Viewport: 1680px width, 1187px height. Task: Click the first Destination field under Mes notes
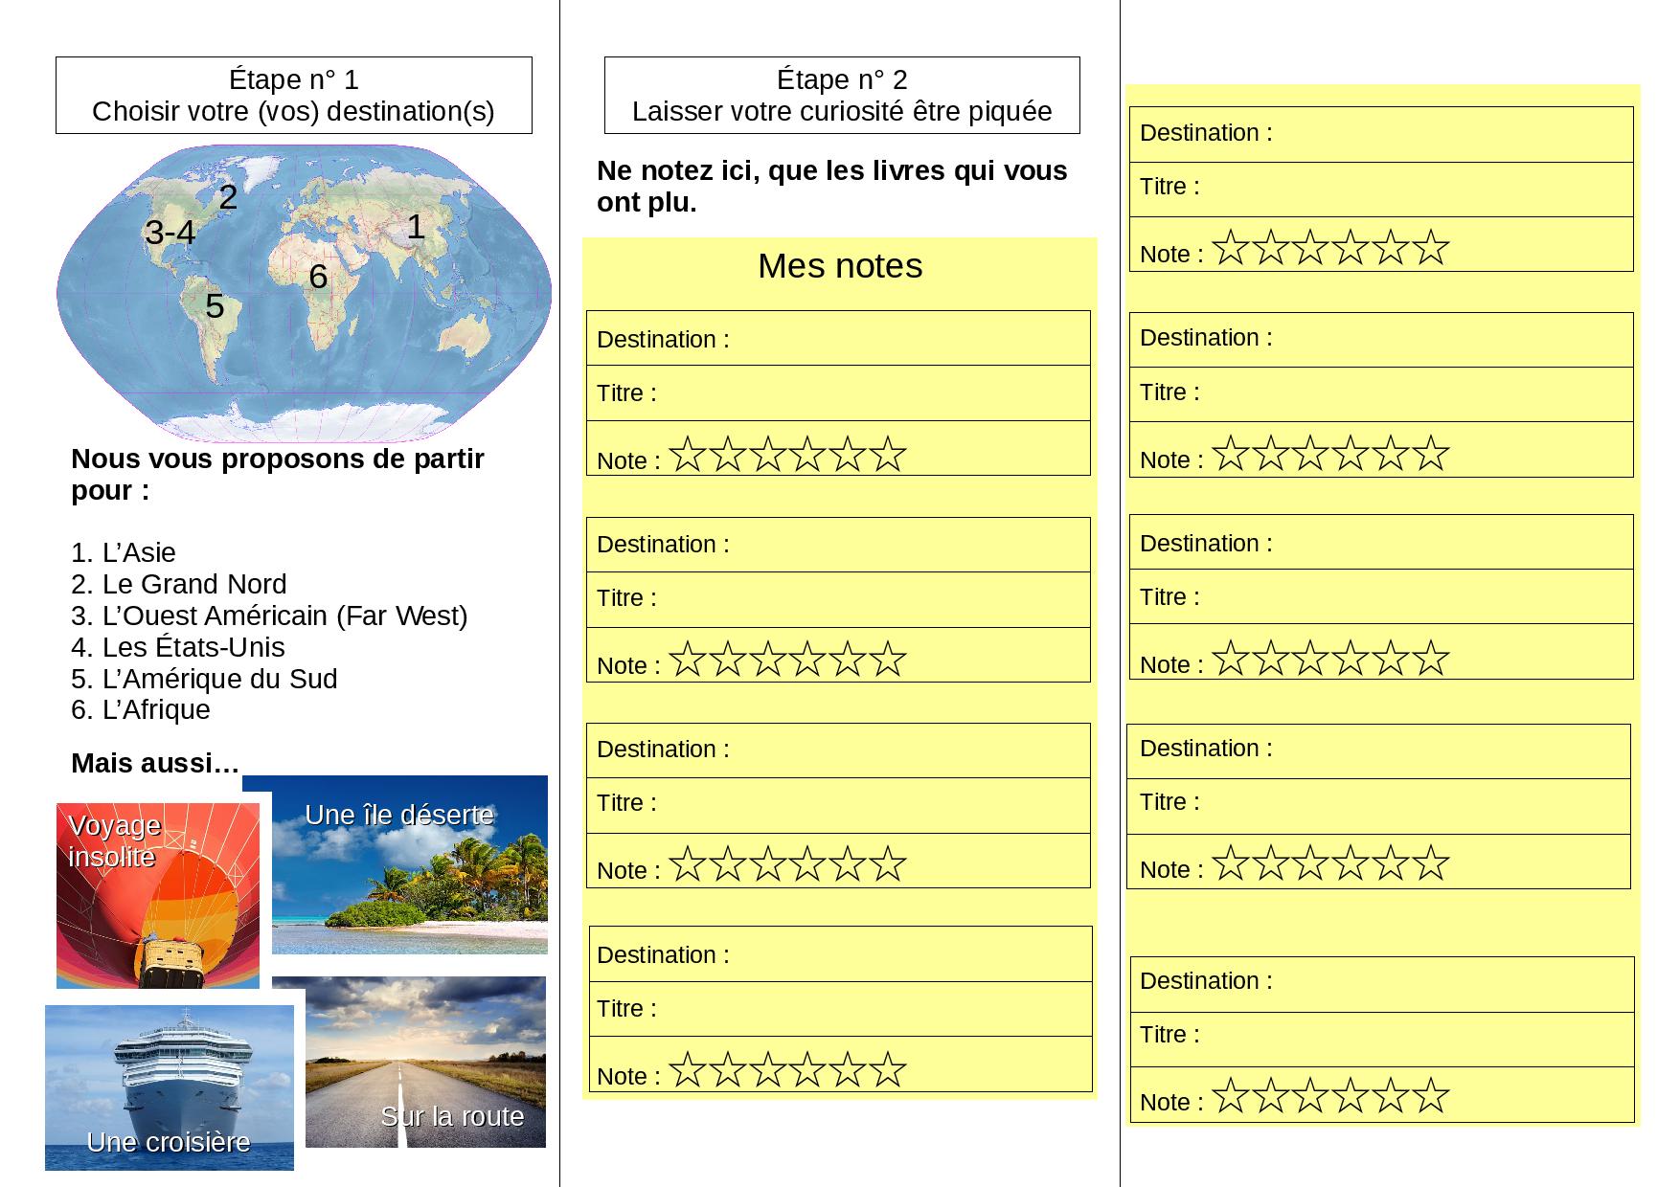[838, 339]
